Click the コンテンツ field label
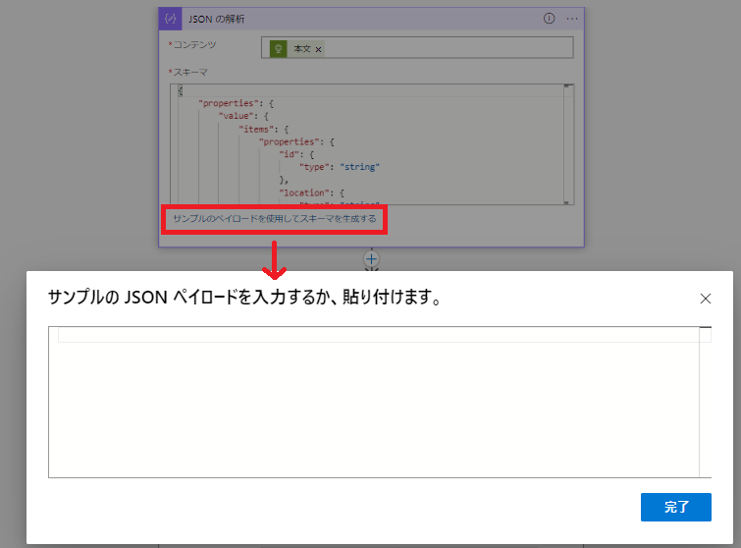Image resolution: width=741 pixels, height=548 pixels. coord(192,44)
